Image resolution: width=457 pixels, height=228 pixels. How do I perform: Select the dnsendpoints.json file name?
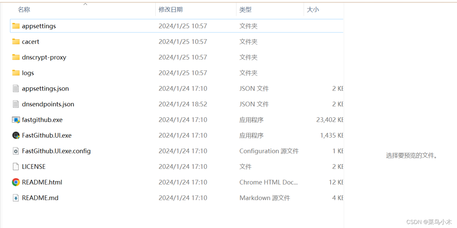click(x=48, y=104)
